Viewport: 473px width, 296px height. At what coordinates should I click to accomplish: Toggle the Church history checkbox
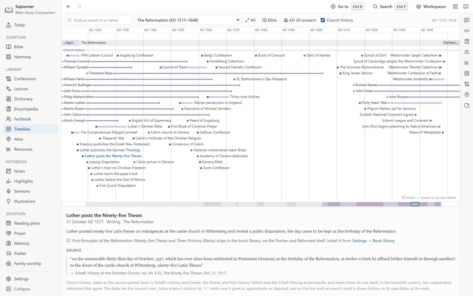coord(323,20)
